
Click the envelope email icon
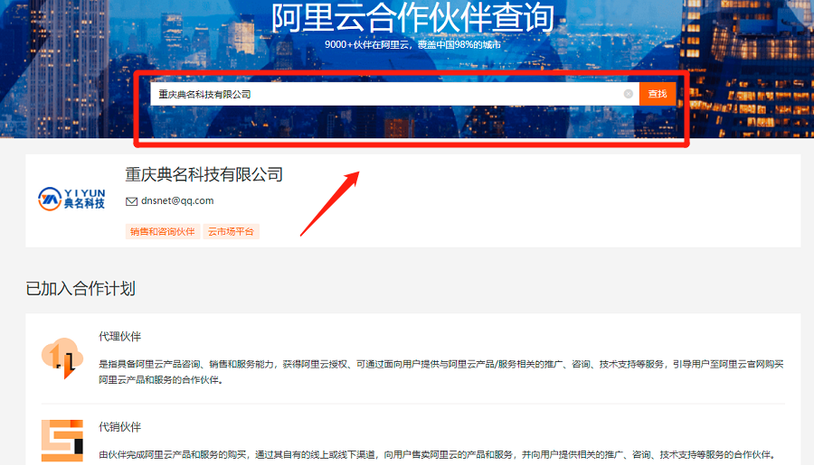coord(131,201)
